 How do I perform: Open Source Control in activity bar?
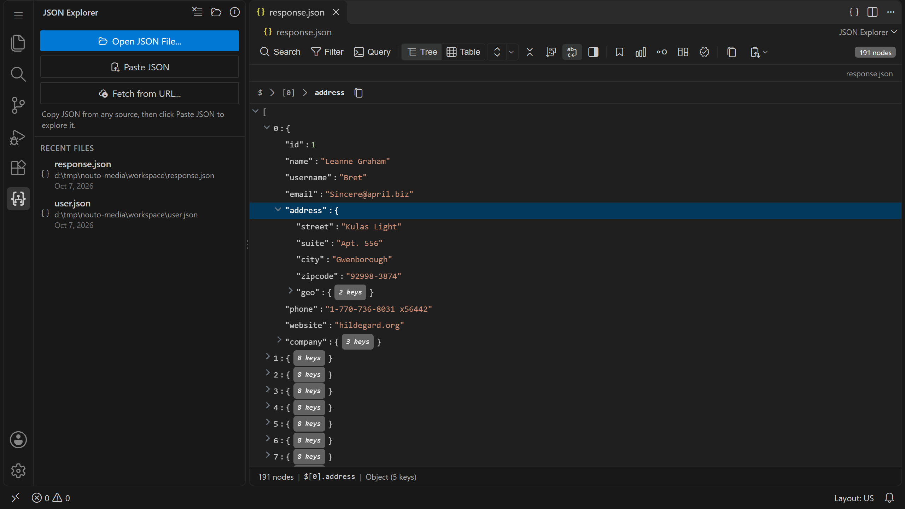coord(18,105)
